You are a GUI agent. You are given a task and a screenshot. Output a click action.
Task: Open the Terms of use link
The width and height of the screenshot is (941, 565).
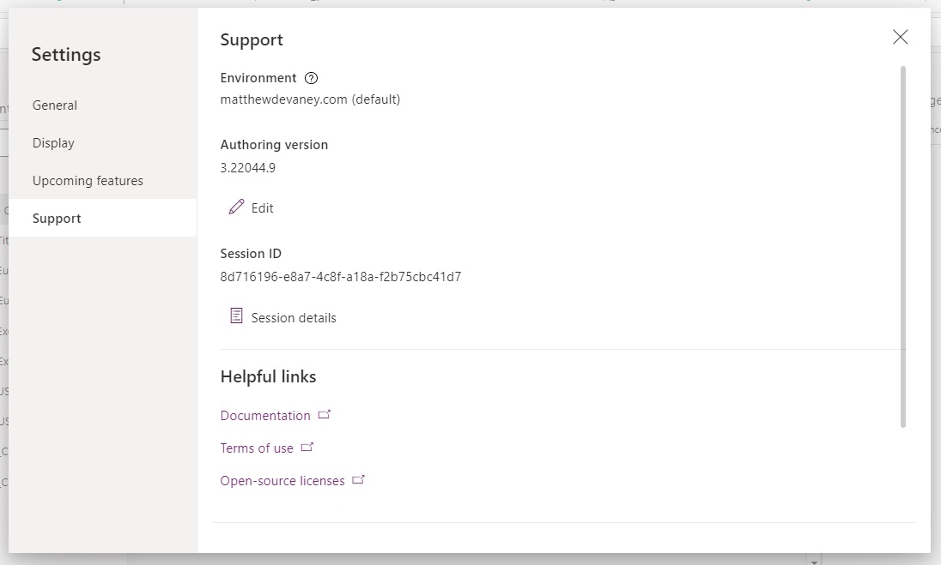(x=257, y=447)
